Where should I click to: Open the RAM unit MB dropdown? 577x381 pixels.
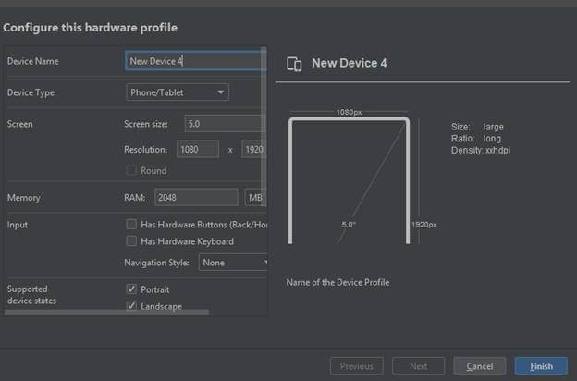[x=255, y=197]
